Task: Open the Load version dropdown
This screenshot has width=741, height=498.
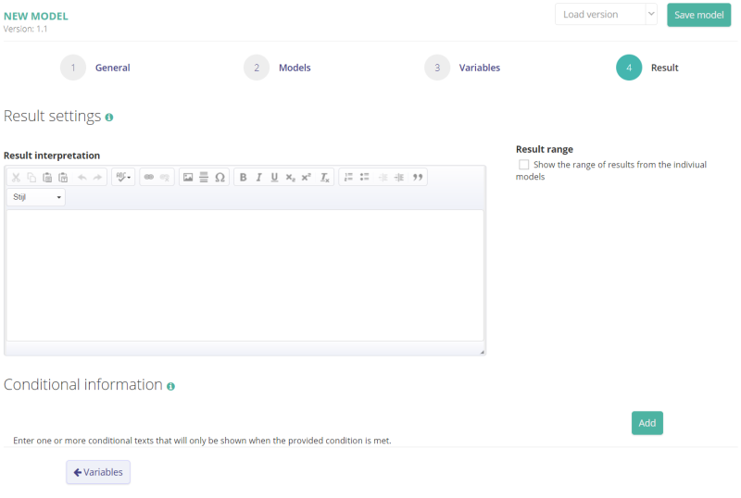Action: coord(606,15)
